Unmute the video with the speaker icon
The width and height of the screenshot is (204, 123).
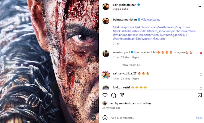[x=93, y=118]
